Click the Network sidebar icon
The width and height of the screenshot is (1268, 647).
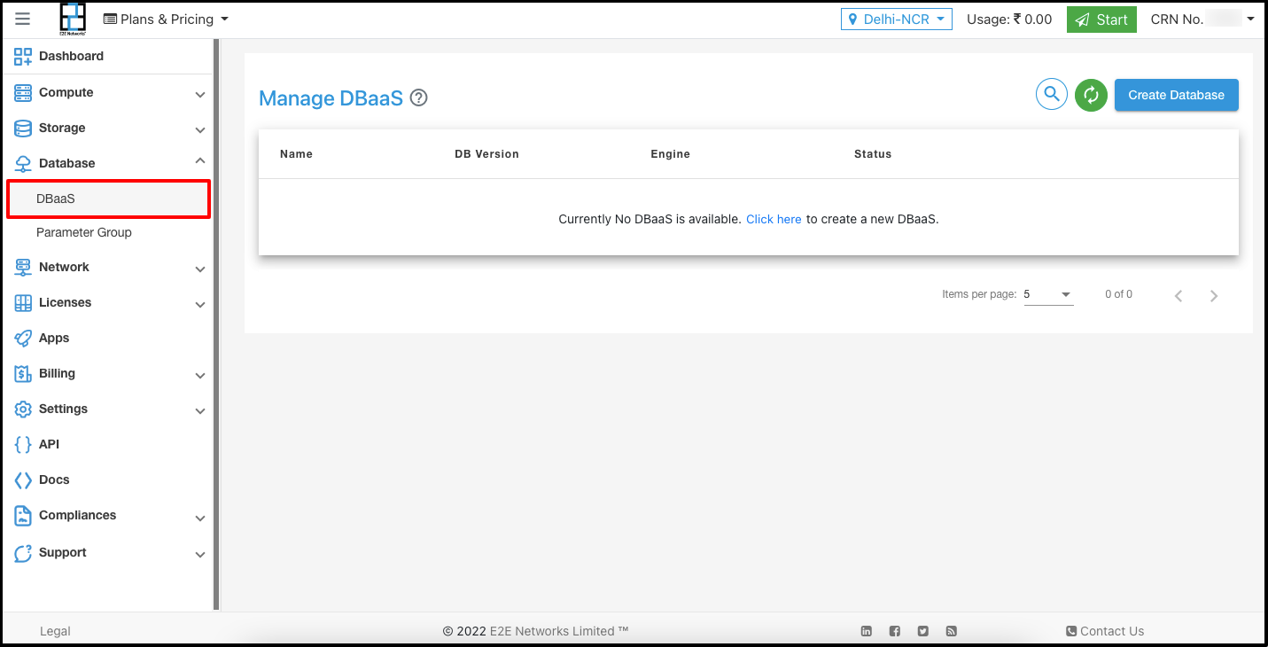tap(23, 267)
